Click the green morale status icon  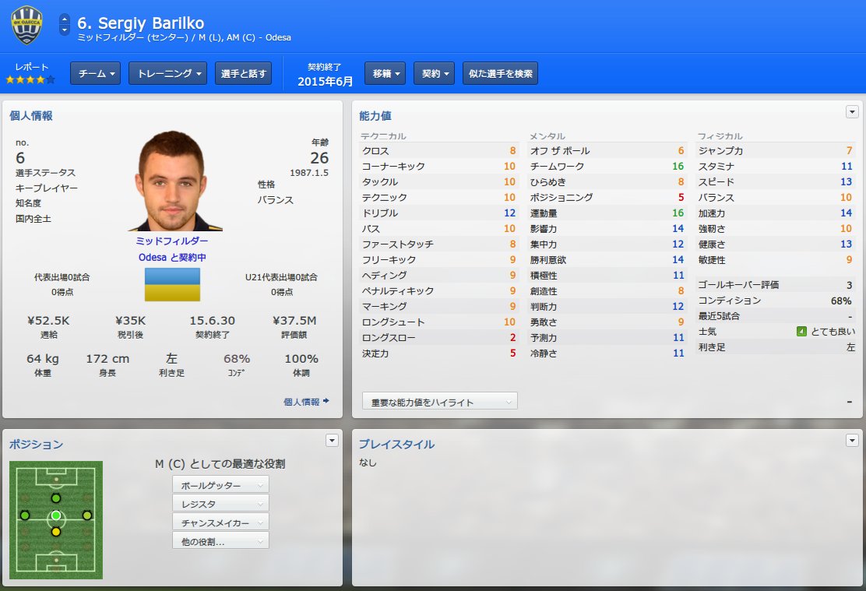click(x=801, y=332)
